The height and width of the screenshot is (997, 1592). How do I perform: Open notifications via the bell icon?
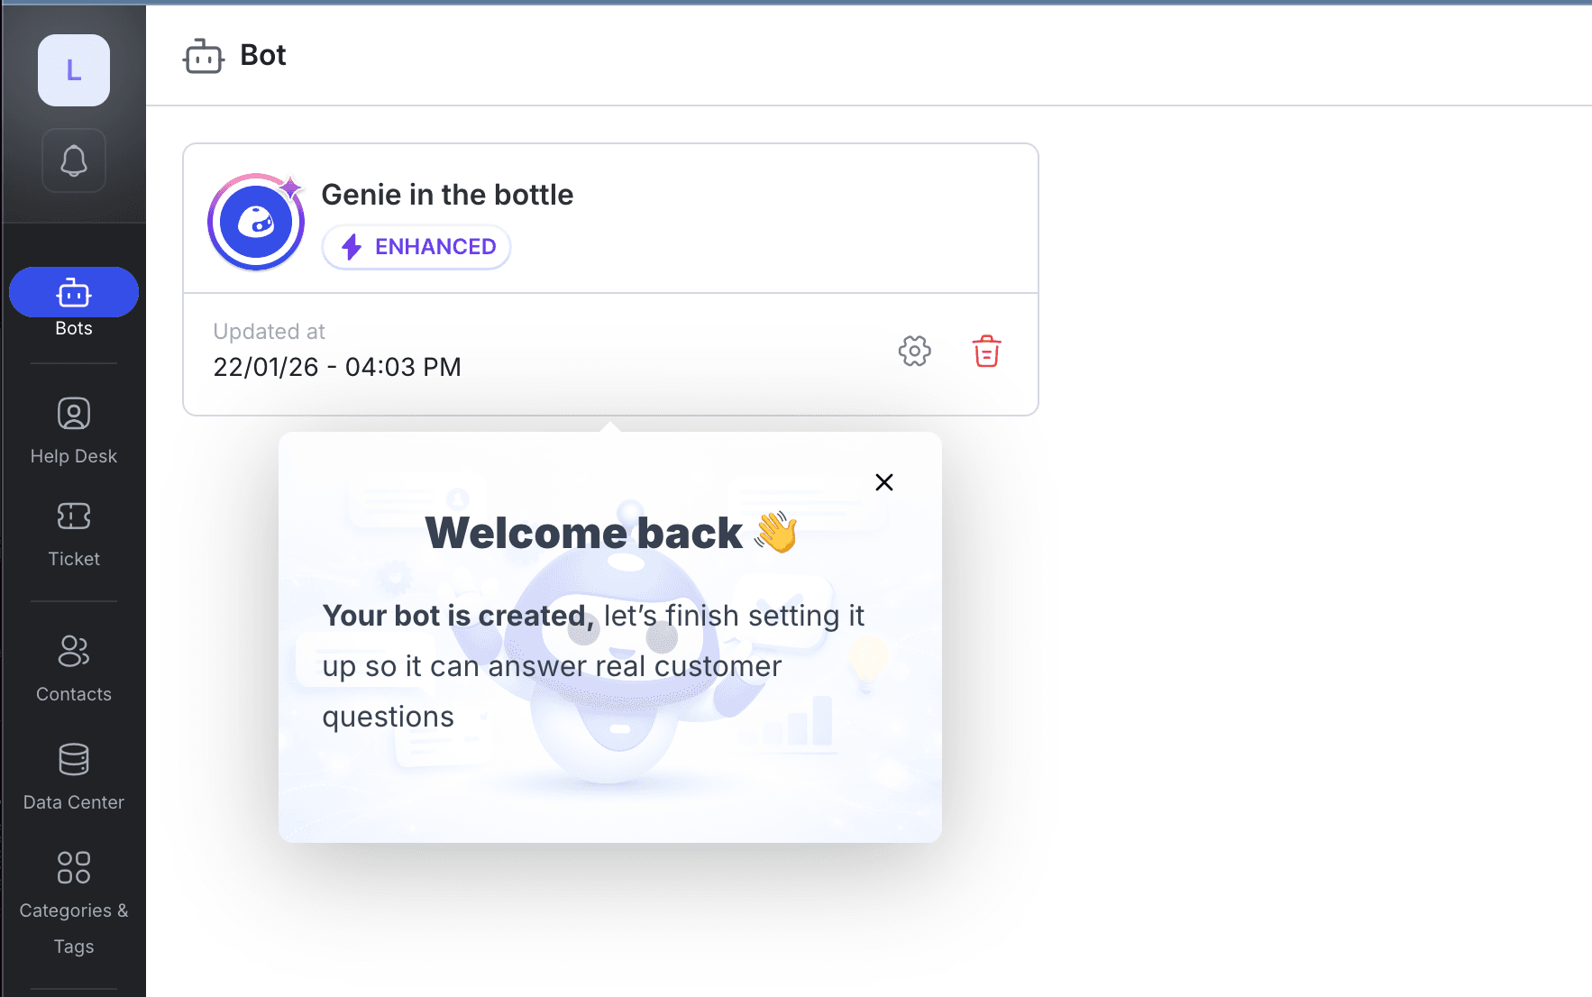(x=73, y=160)
